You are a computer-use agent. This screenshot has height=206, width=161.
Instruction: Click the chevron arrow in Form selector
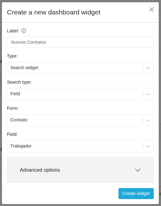click(x=148, y=120)
